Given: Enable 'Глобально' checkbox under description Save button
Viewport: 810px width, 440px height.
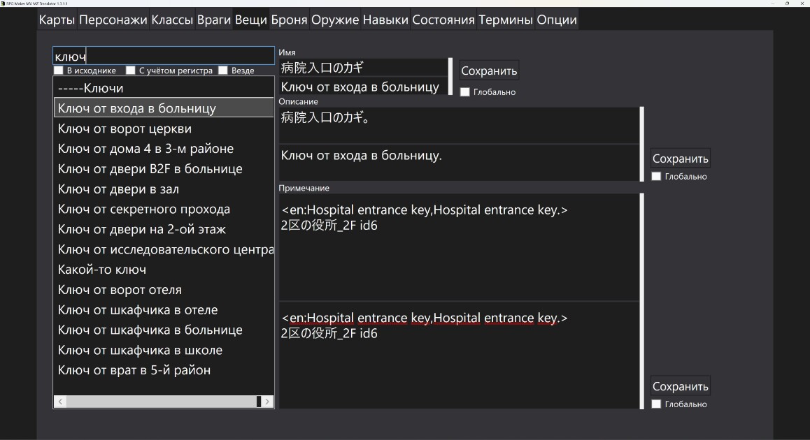Looking at the screenshot, I should [656, 177].
